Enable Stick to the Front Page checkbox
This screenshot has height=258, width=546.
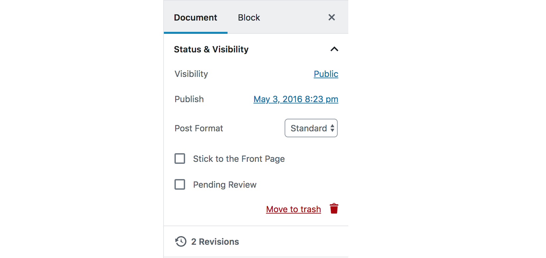pyautogui.click(x=180, y=159)
